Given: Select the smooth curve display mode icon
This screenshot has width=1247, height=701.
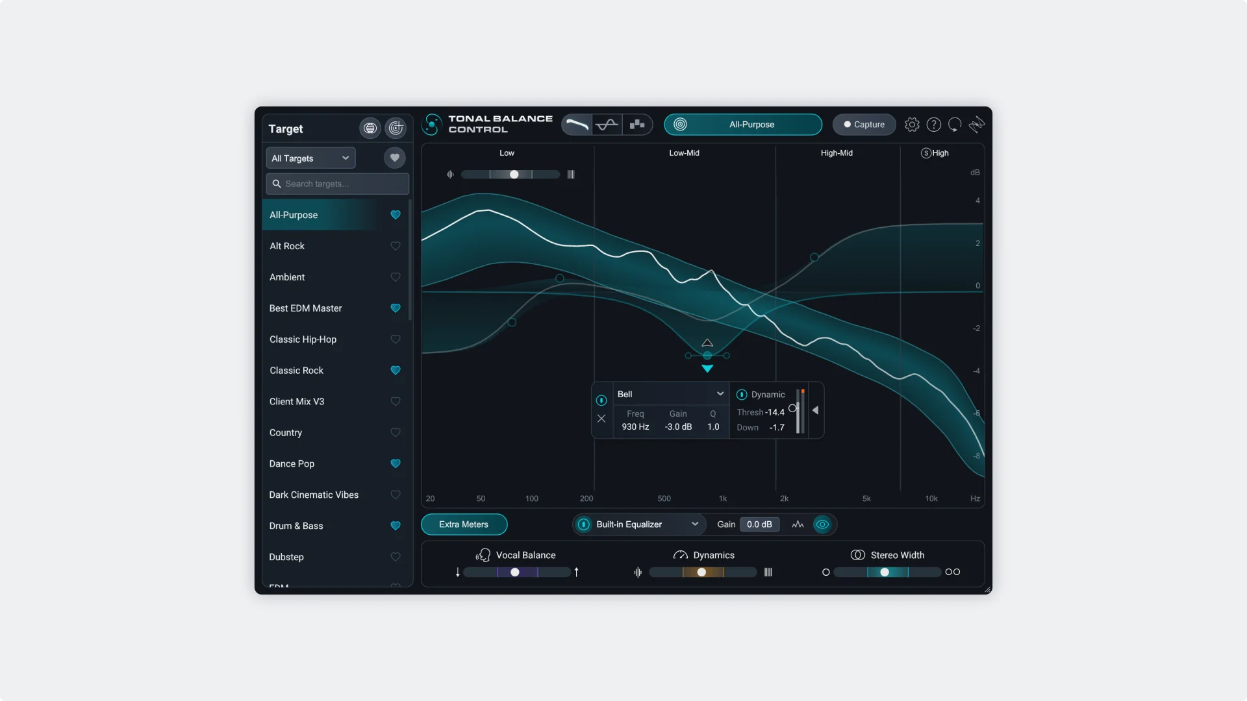Looking at the screenshot, I should [577, 125].
